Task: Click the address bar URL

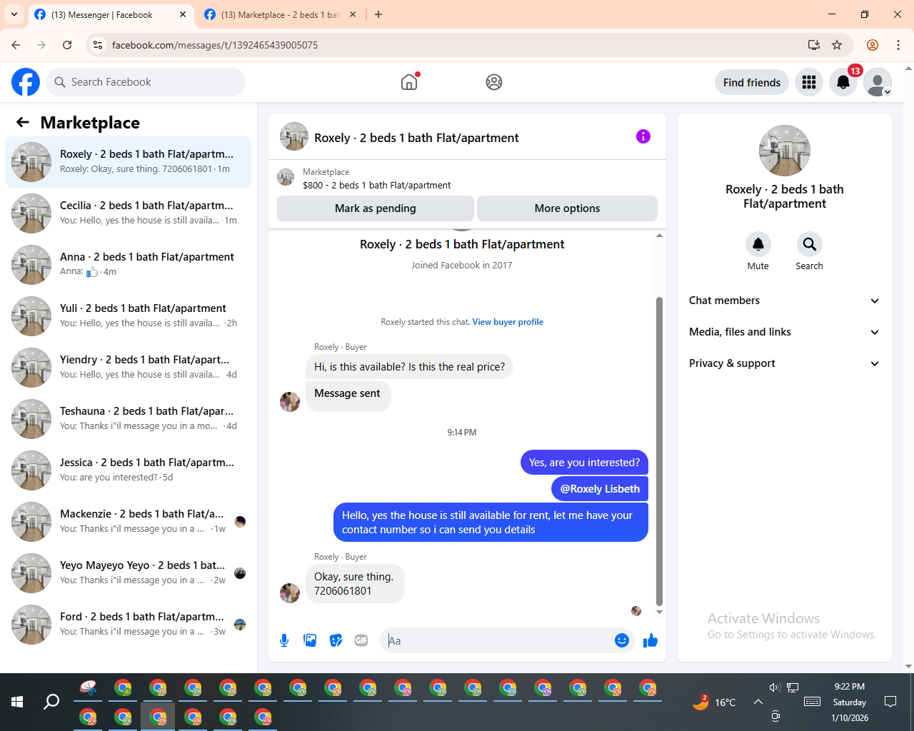Action: [215, 45]
